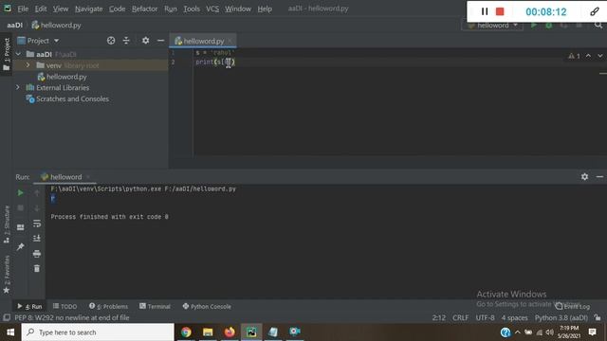Run helloword with the green toolbar arrow
607x341 pixels.
pos(534,26)
